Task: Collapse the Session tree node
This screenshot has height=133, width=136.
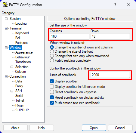Action: 6,19
